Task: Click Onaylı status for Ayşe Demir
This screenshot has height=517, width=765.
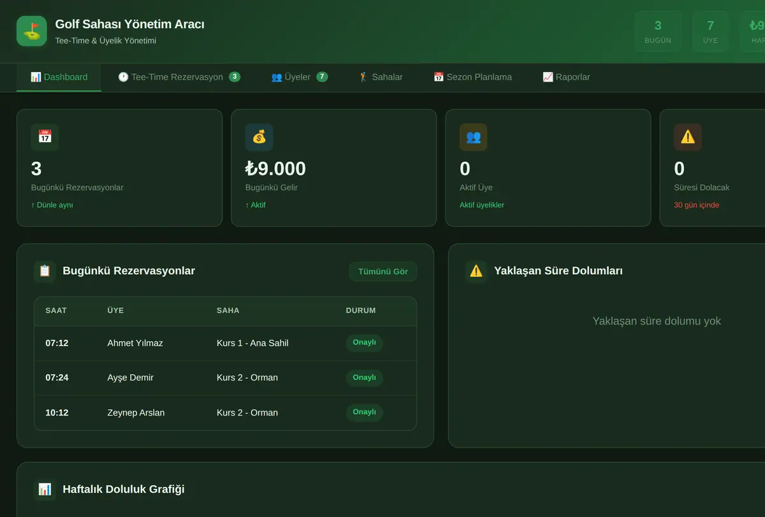Action: pyautogui.click(x=365, y=377)
